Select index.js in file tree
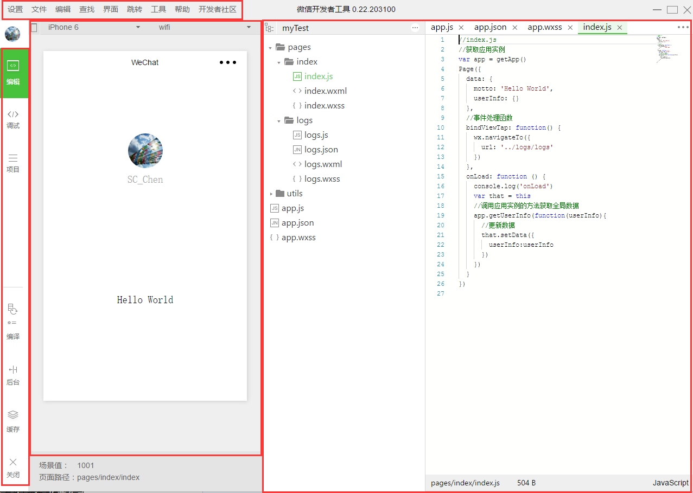This screenshot has width=693, height=493. 319,76
